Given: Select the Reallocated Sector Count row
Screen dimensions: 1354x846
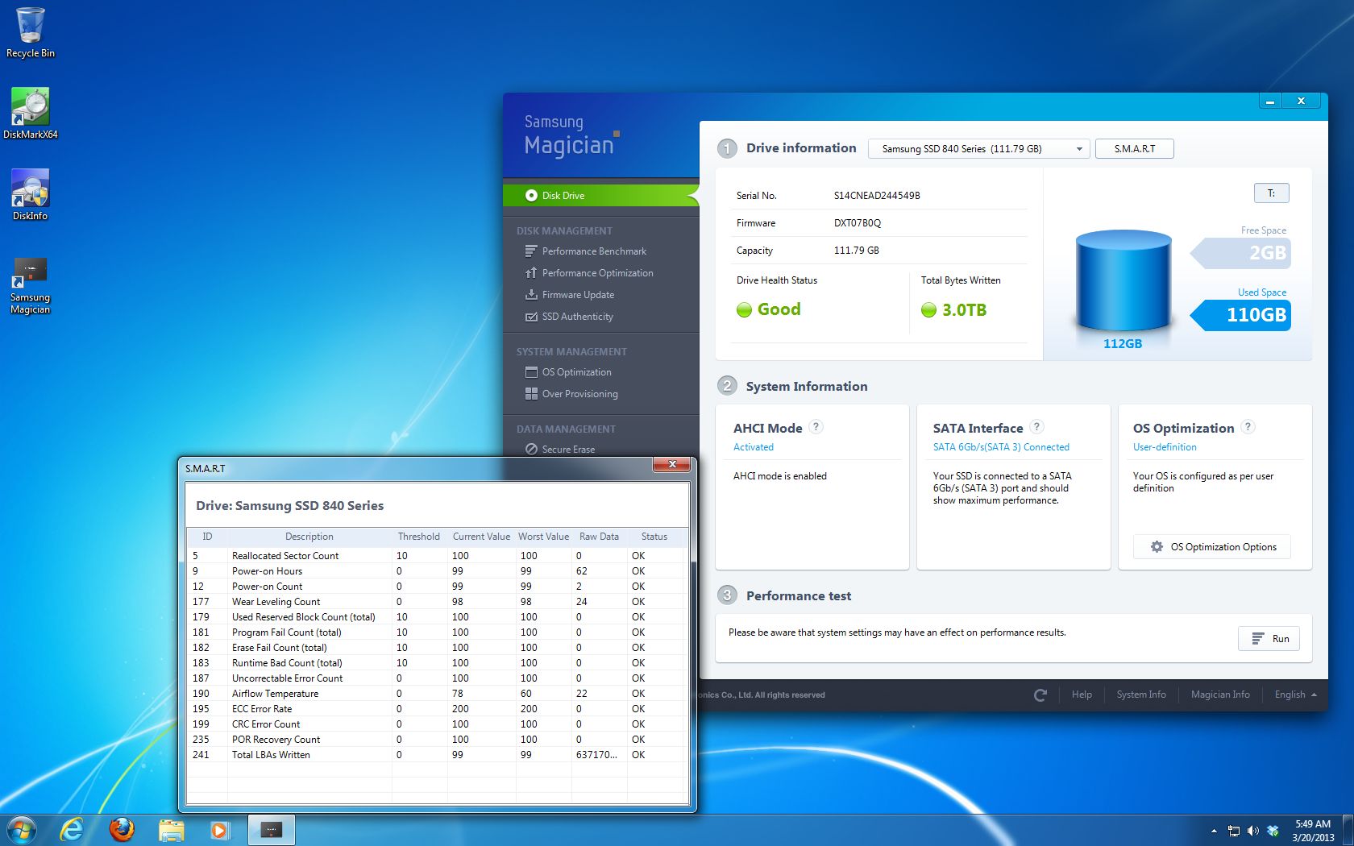Looking at the screenshot, I should [x=436, y=556].
